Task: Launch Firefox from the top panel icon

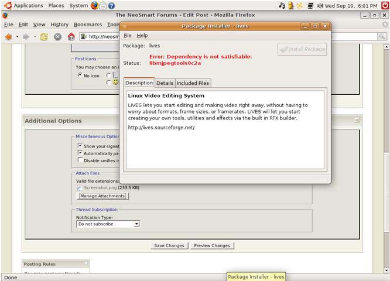Action: click(x=94, y=5)
